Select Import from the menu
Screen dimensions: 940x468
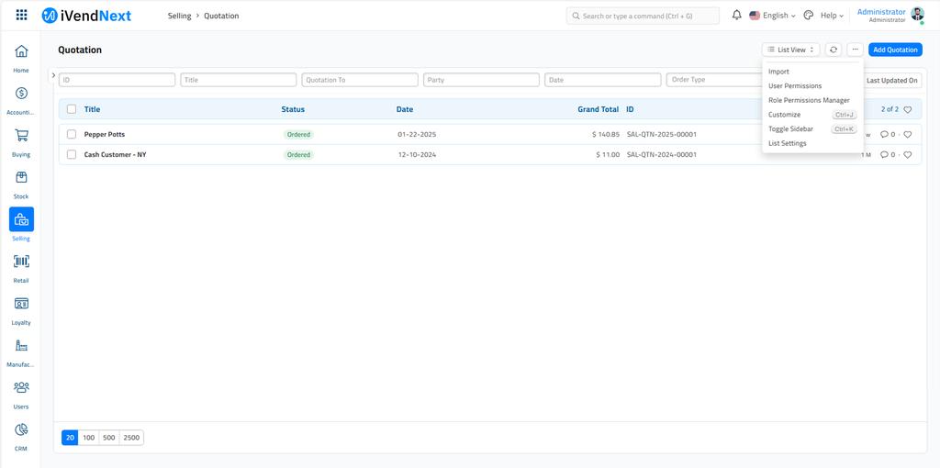click(778, 72)
